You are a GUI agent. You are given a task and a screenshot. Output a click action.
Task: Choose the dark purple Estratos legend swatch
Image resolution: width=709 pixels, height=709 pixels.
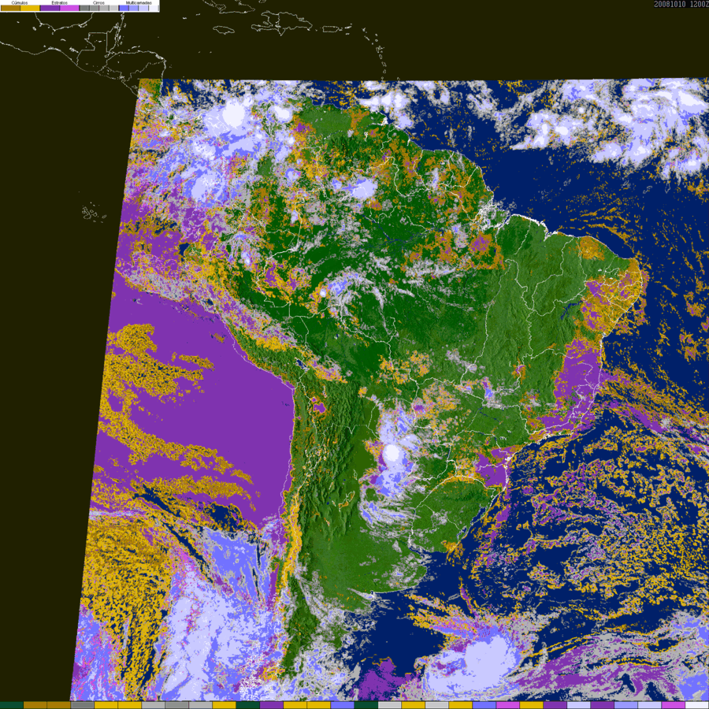pos(50,8)
